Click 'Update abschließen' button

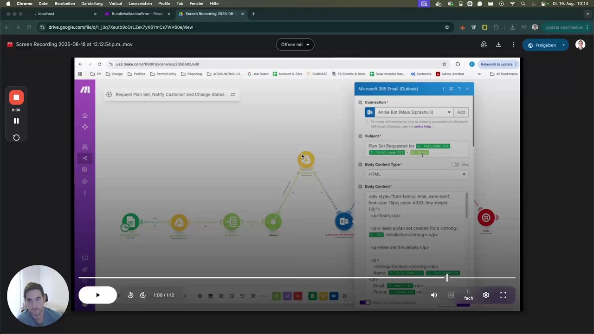(x=564, y=27)
